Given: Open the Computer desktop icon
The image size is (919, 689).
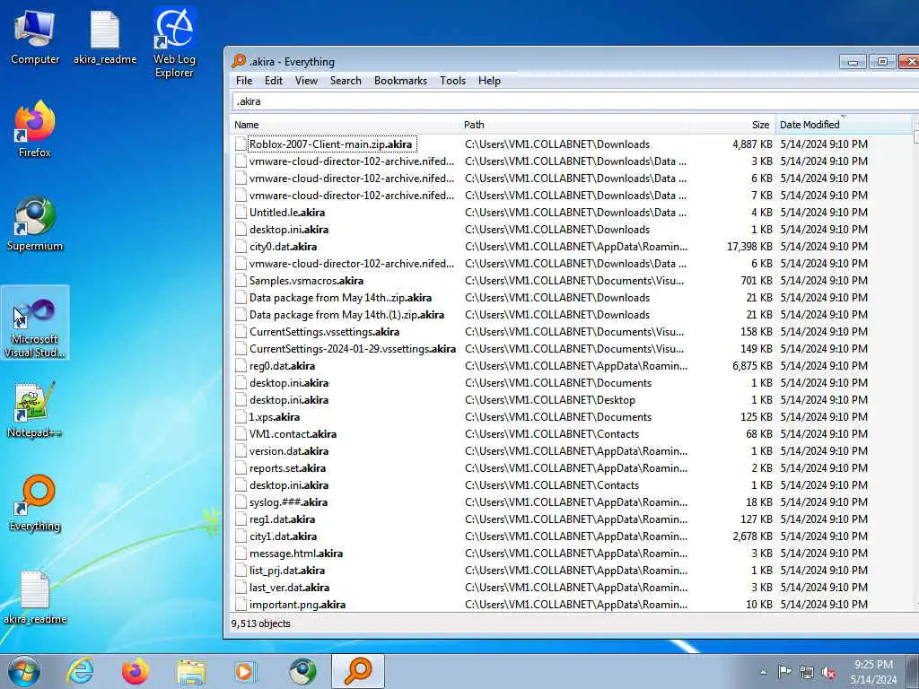Looking at the screenshot, I should 35,38.
